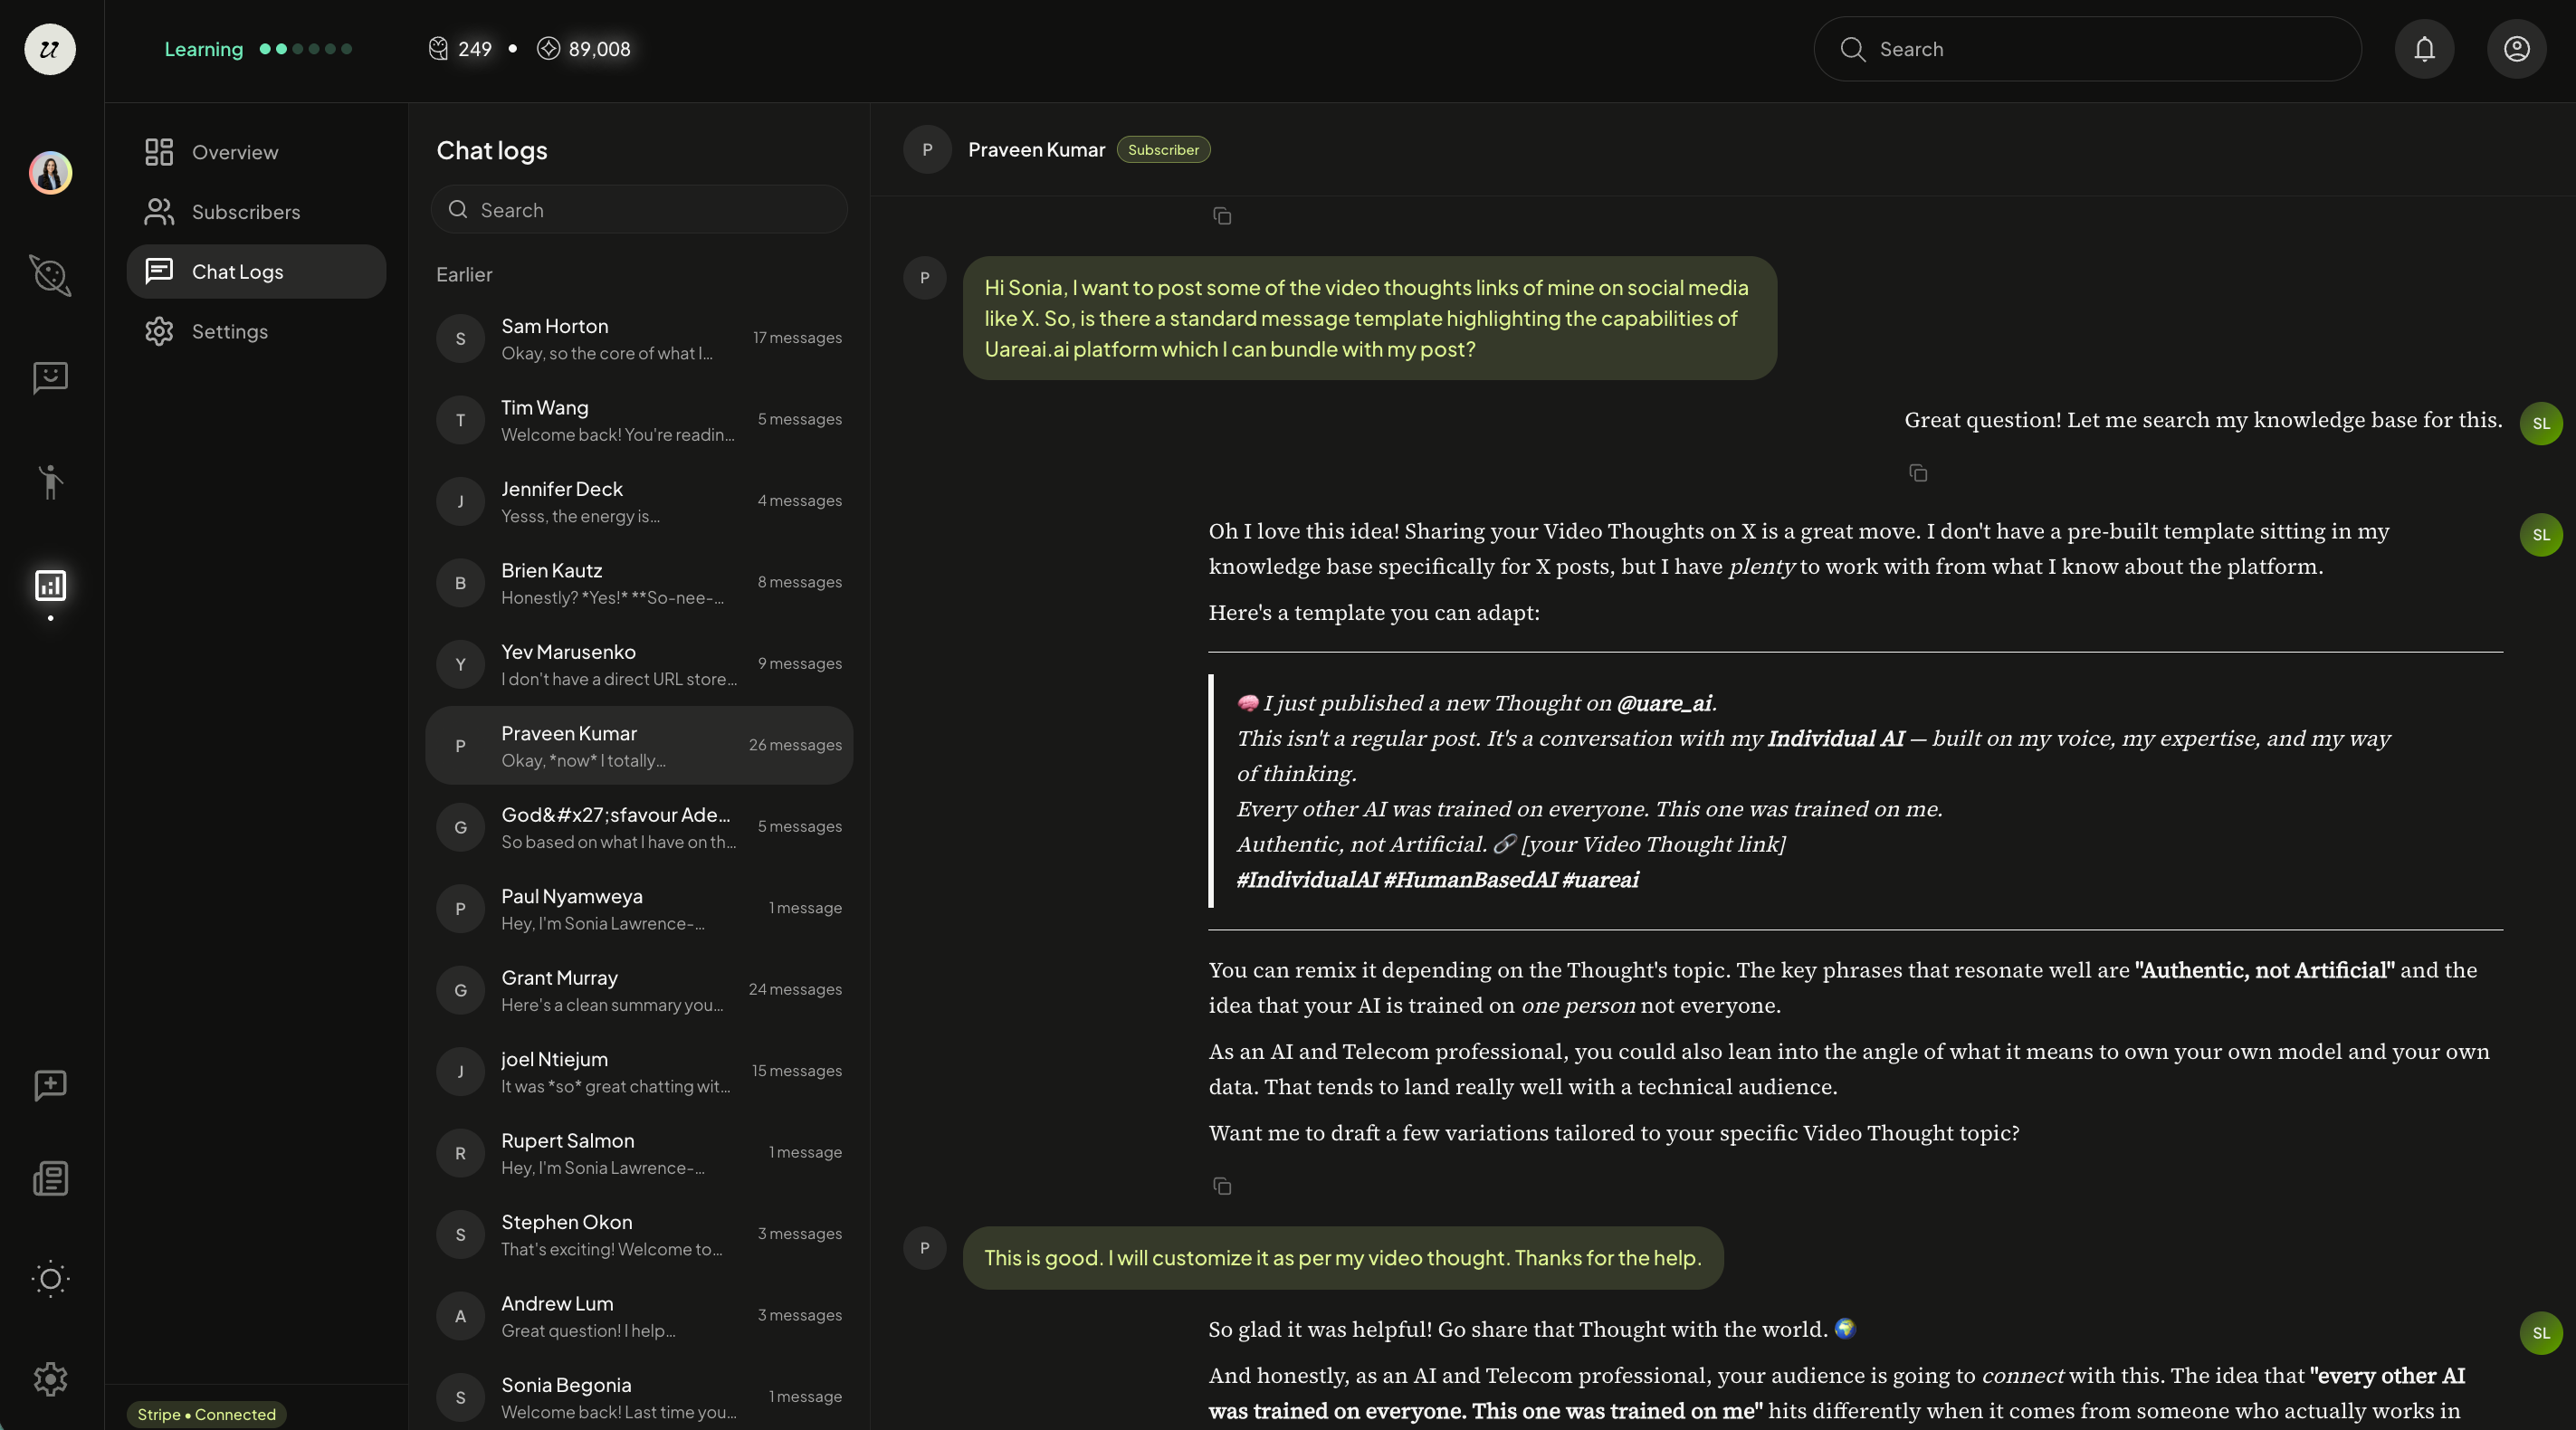Image resolution: width=2576 pixels, height=1430 pixels.
Task: Open the analytics chart sidebar icon
Action: [x=50, y=585]
